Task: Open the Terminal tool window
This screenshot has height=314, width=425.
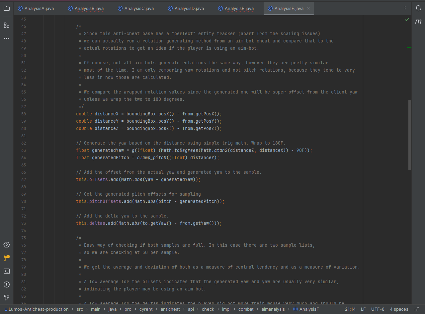Action: (7, 271)
